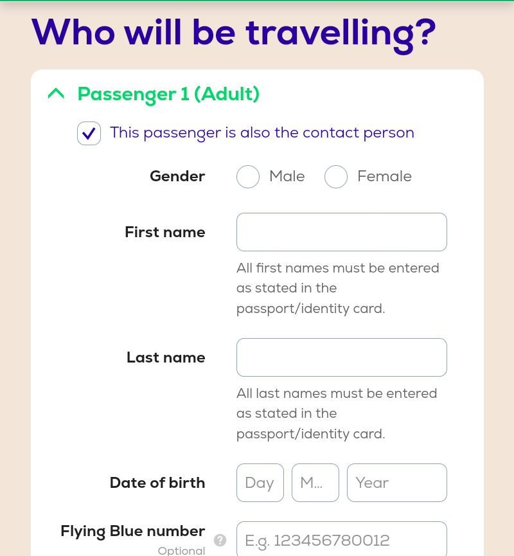Screen dimensions: 514x556
Task: Click the Flying Blue number input field
Action: coord(342,539)
